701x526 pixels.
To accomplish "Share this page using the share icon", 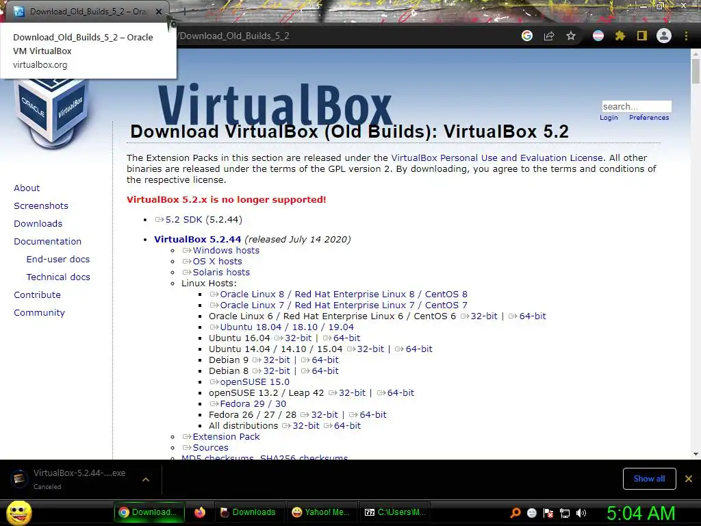I will click(549, 36).
